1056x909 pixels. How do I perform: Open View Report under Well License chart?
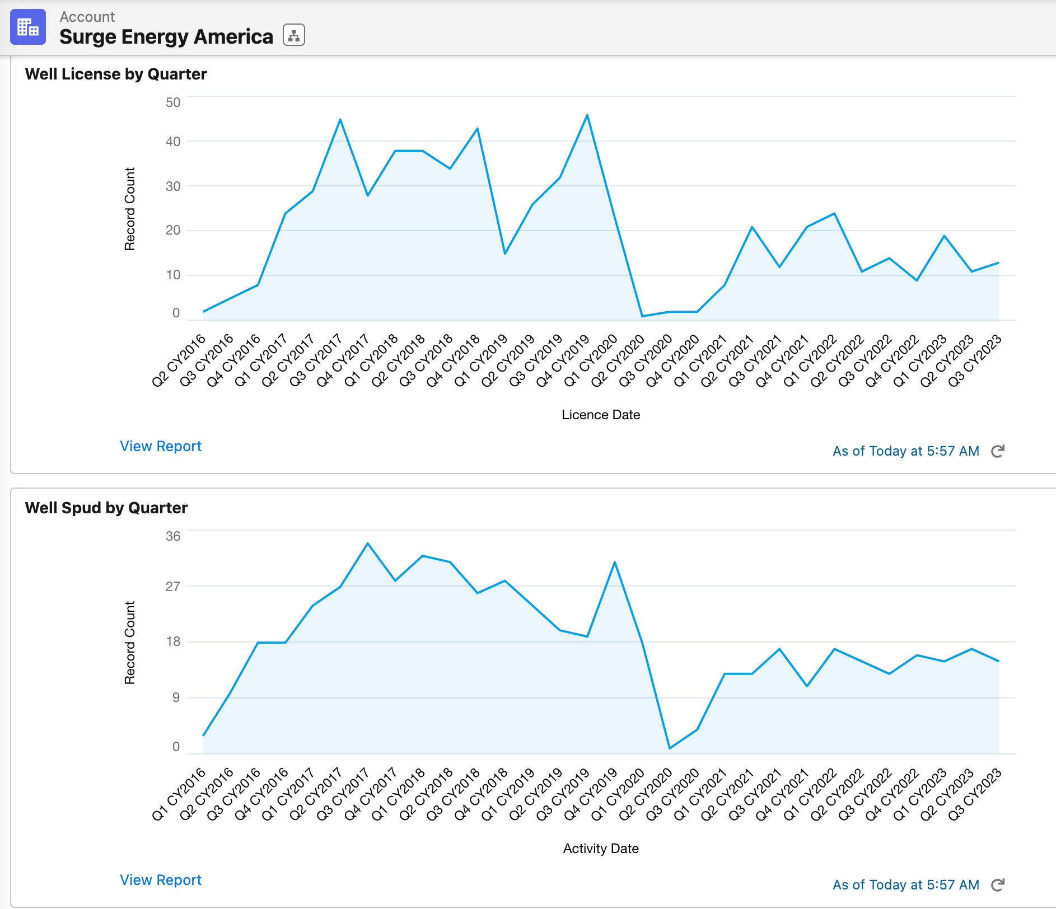[x=160, y=446]
